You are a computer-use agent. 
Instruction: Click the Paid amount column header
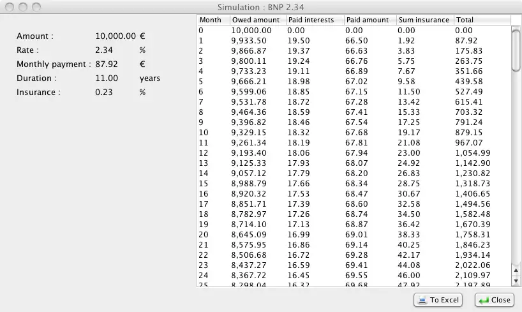tap(370, 20)
